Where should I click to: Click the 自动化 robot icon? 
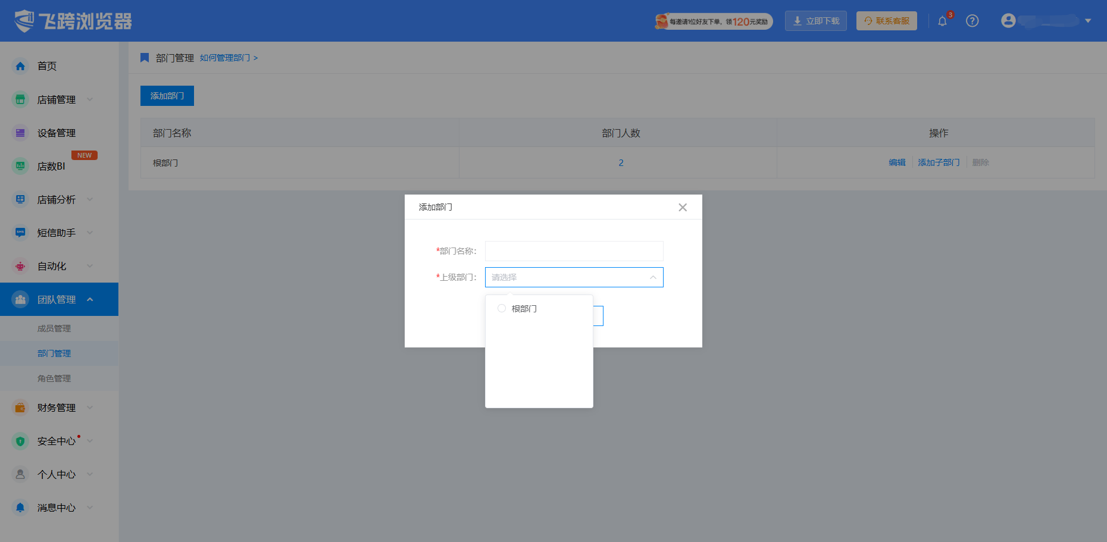pos(20,266)
